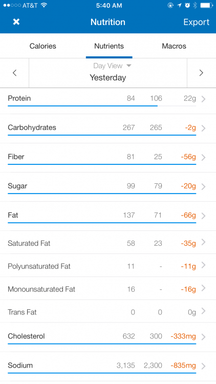The height and width of the screenshot is (384, 216).
Task: Tap the Export button
Action: (197, 22)
